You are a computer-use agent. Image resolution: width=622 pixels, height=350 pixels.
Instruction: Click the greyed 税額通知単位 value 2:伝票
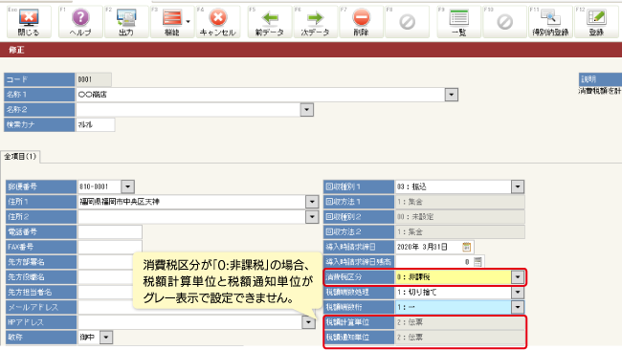click(459, 338)
